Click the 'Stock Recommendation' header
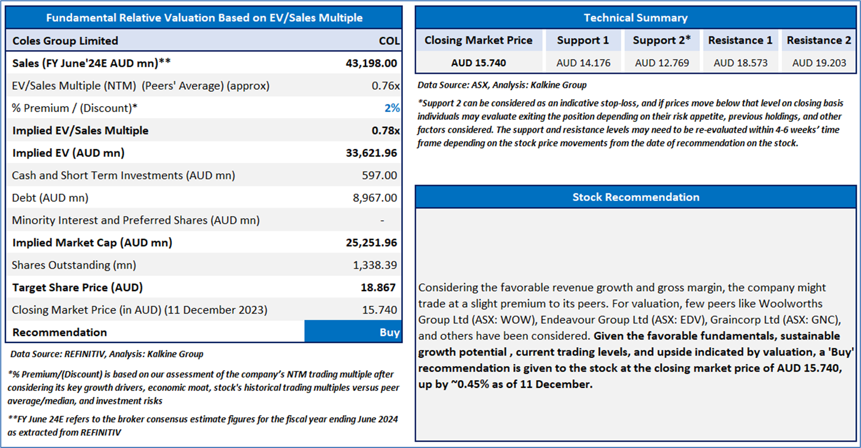861x448 pixels. coord(635,197)
